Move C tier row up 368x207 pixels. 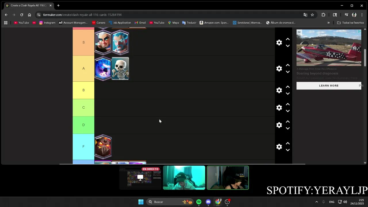288,104
